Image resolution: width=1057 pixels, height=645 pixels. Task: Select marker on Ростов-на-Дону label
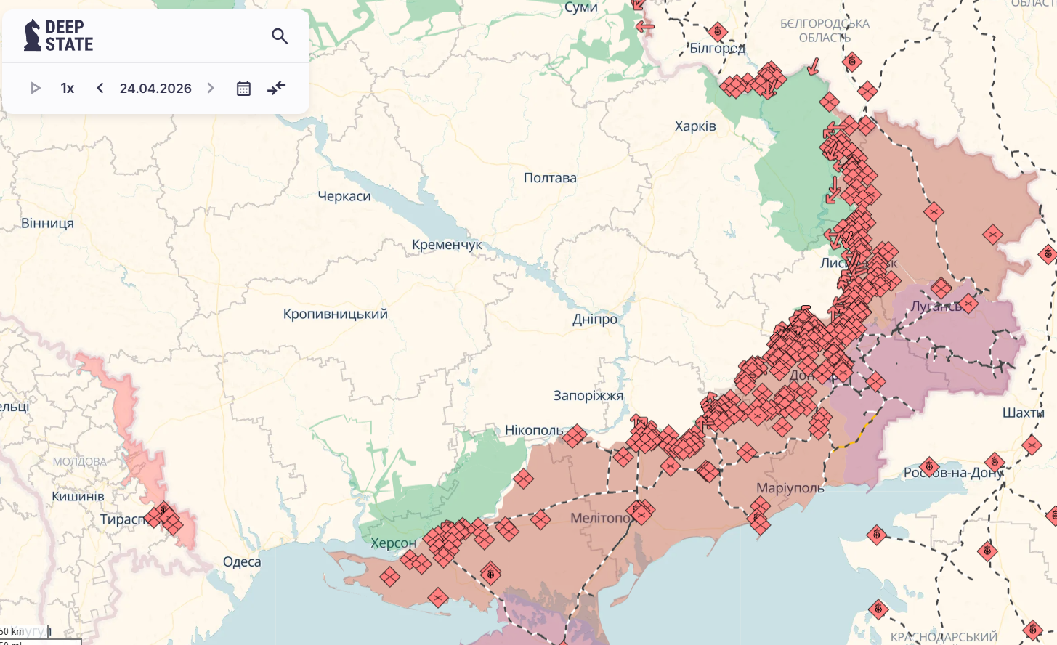click(928, 466)
